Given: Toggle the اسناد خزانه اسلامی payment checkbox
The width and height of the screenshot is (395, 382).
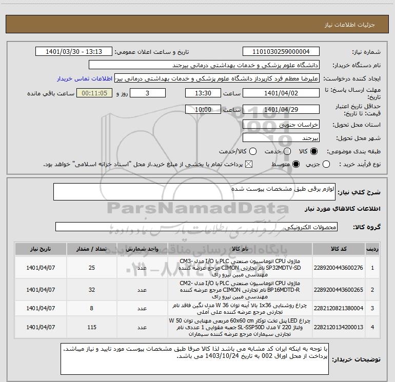Looking at the screenshot, I should coord(249,164).
